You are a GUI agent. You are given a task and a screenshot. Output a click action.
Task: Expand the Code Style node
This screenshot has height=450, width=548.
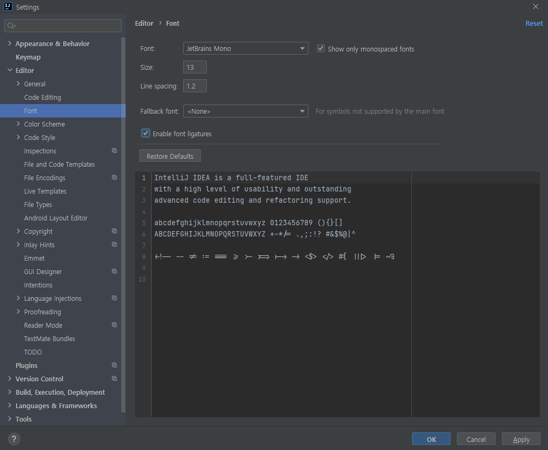[18, 137]
